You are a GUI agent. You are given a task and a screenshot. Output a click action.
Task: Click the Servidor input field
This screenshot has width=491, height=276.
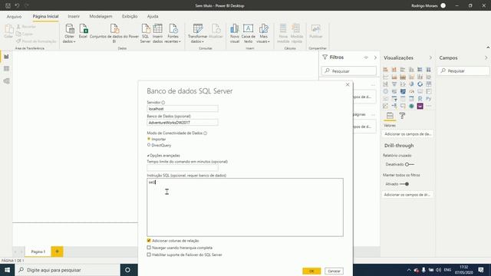pos(183,109)
